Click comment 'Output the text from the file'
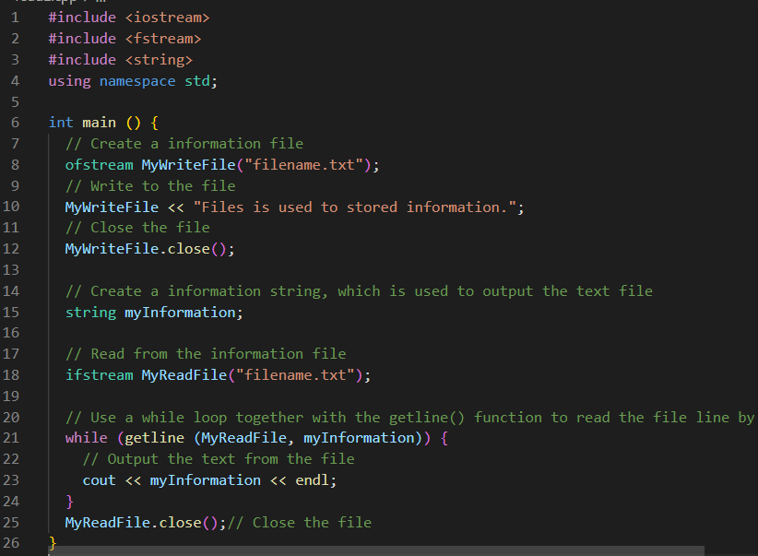This screenshot has height=556, width=758. pyautogui.click(x=231, y=459)
